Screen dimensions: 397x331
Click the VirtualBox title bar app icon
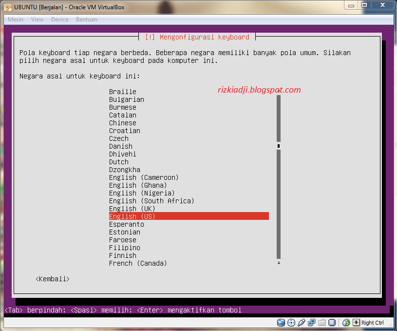(8, 7)
